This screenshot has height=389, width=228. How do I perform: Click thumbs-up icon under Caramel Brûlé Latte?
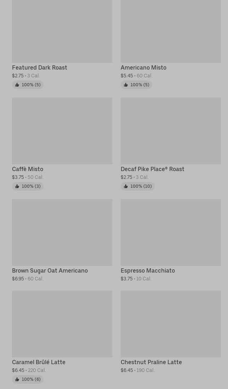[x=17, y=379]
